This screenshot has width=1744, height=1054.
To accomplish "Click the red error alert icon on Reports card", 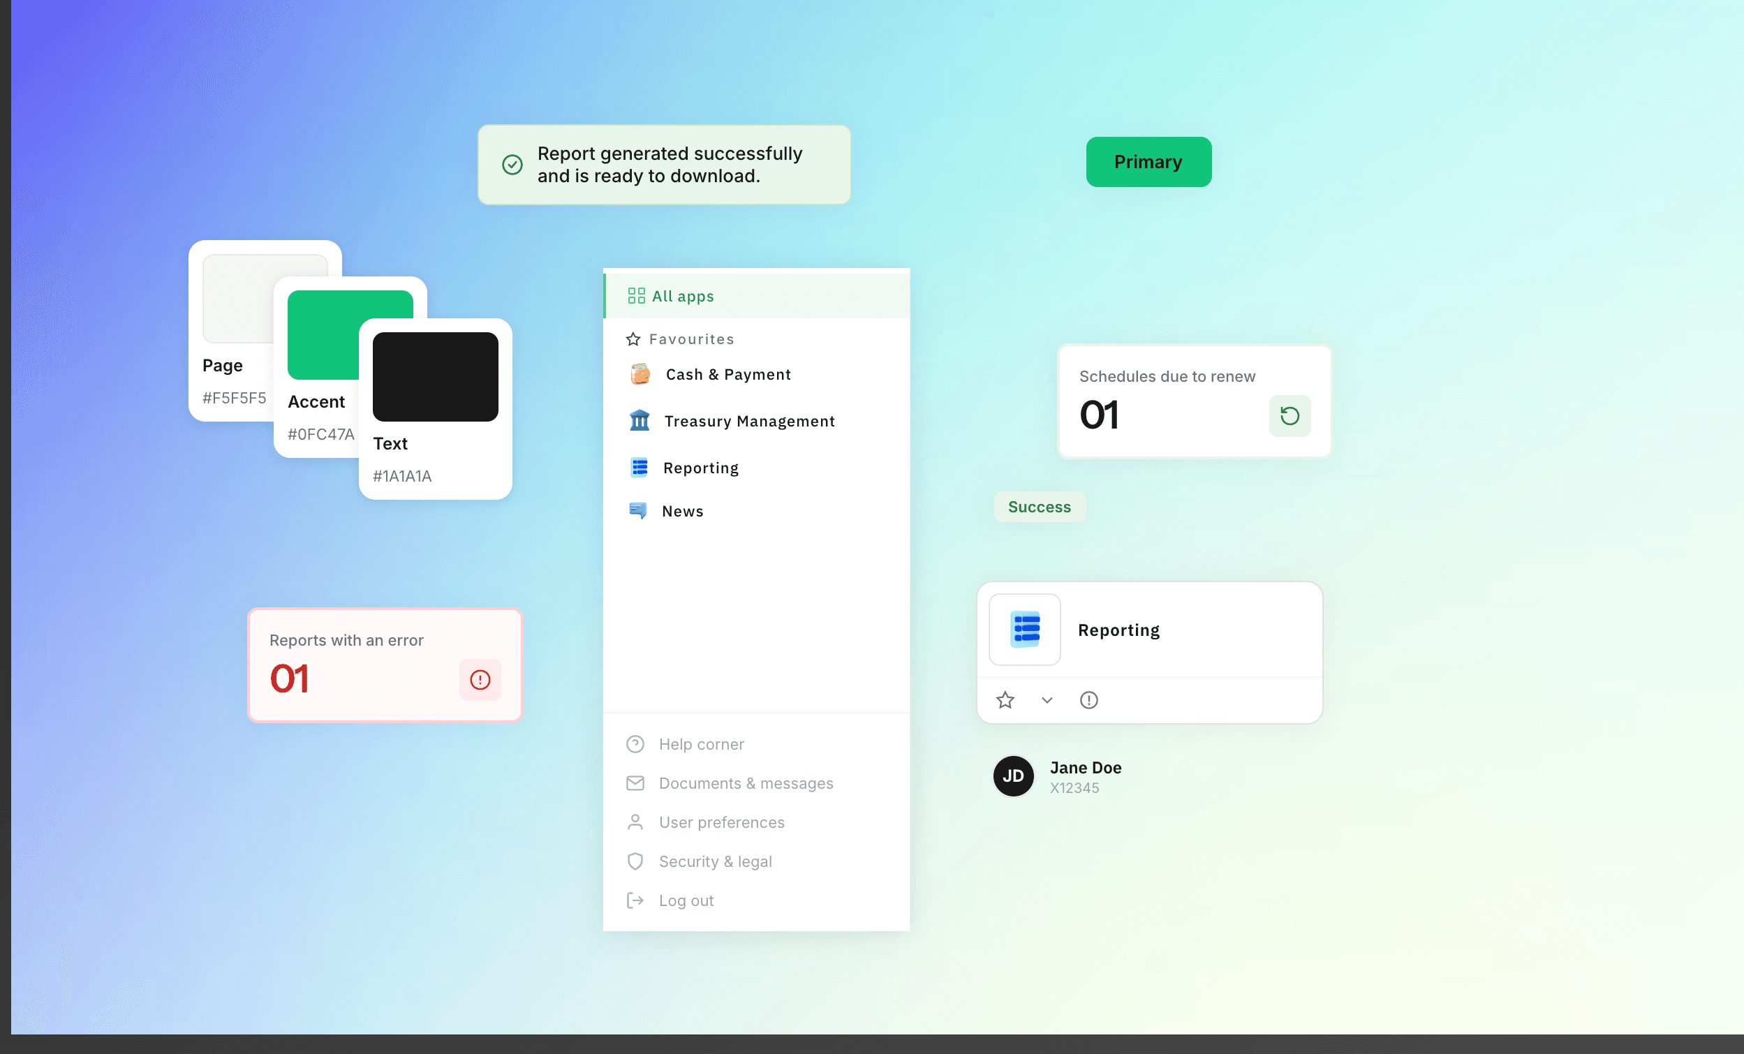I will point(480,680).
